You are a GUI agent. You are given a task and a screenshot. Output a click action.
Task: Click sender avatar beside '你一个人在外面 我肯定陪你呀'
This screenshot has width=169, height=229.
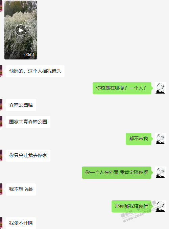coord(161,172)
